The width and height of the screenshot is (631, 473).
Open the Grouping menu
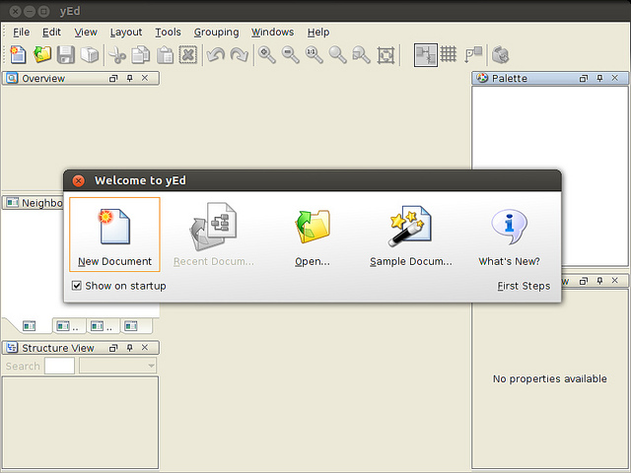[216, 33]
